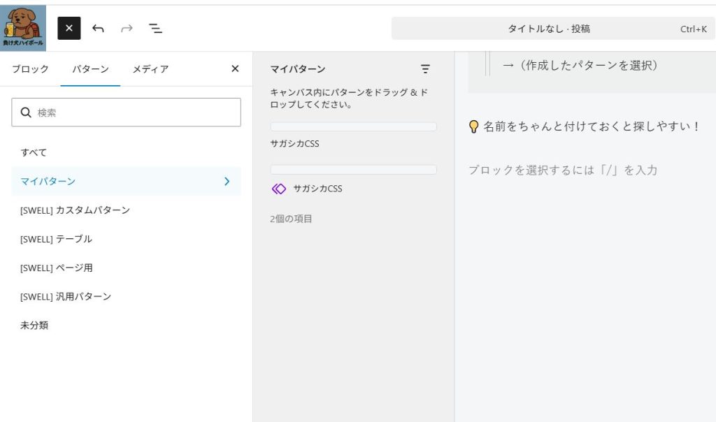The image size is (716, 422).
Task: Open the document overview list icon
Action: point(155,28)
